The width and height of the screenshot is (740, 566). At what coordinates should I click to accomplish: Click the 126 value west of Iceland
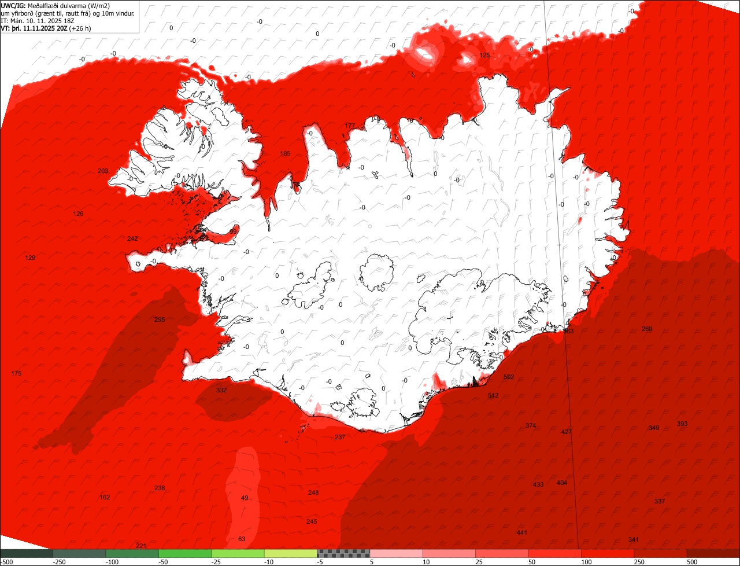point(78,214)
